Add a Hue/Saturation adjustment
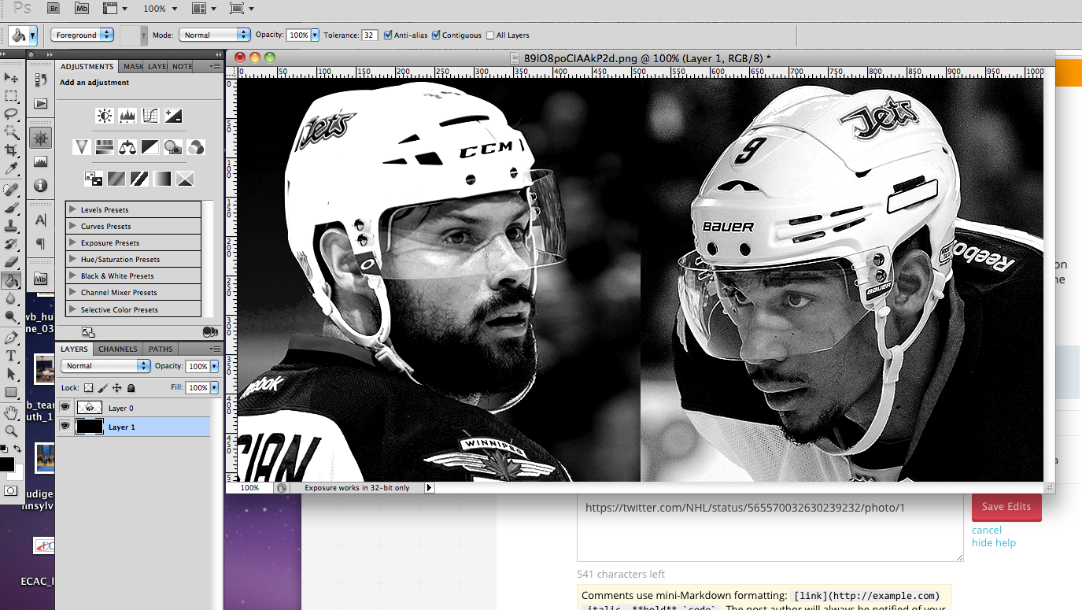Viewport: 1082px width, 610px height. [105, 147]
